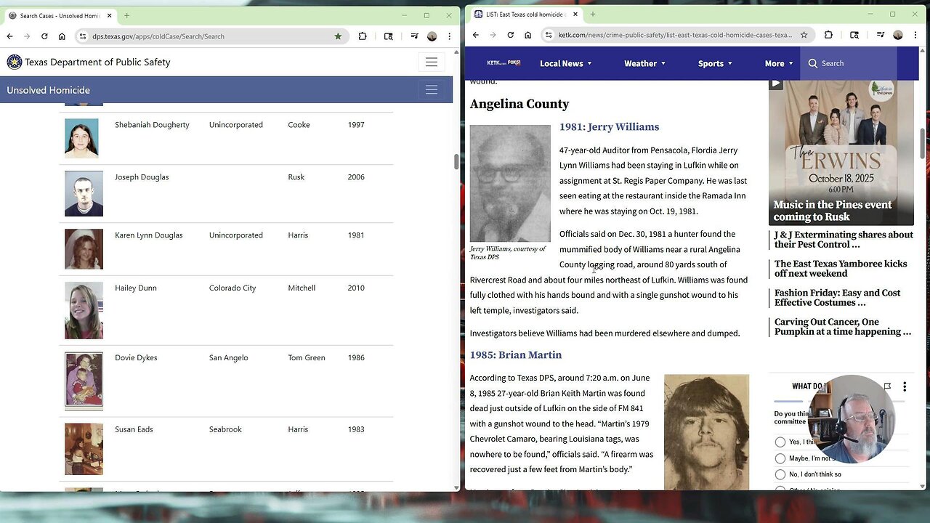Viewport: 930px width, 523px height.
Task: Open new tab in the DPS browser window
Action: click(x=126, y=15)
